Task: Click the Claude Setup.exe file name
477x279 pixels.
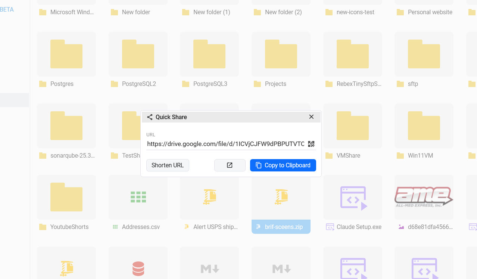Action: pos(359,227)
